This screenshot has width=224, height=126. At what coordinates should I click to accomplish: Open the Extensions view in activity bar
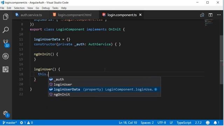(6, 69)
